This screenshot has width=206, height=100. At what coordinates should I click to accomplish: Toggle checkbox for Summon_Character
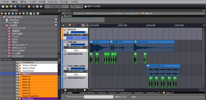click(17, 65)
